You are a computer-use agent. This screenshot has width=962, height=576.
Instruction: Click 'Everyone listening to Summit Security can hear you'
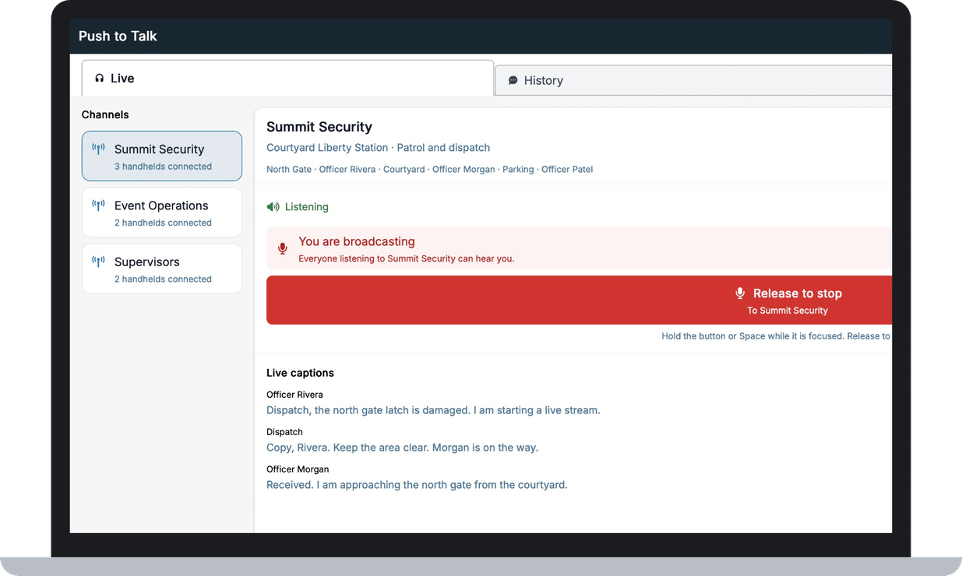[407, 258]
